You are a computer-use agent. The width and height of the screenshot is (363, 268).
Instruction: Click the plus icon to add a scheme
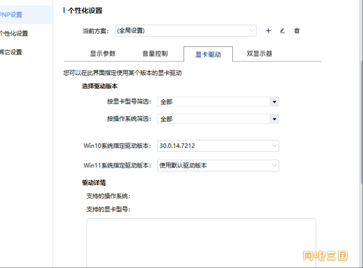(268, 31)
